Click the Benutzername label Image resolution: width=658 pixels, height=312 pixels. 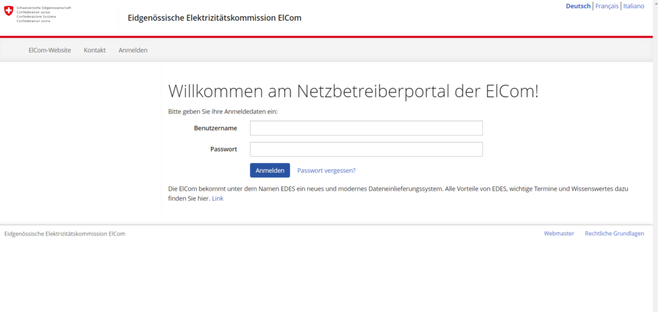(x=216, y=128)
